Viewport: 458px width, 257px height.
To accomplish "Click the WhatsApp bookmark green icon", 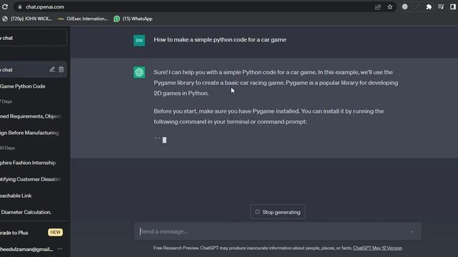I will 117,19.
